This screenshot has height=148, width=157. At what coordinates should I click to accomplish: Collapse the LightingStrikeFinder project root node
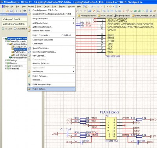click(x=4, y=38)
